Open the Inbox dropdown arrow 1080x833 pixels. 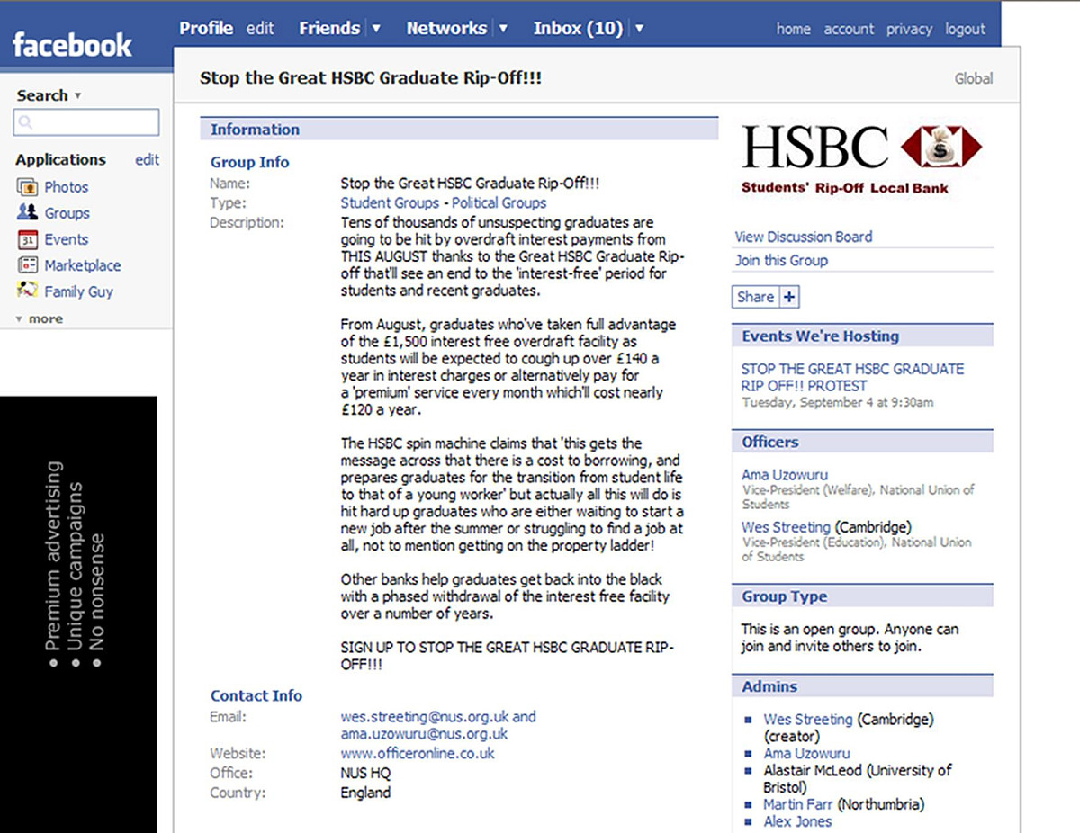(x=639, y=29)
